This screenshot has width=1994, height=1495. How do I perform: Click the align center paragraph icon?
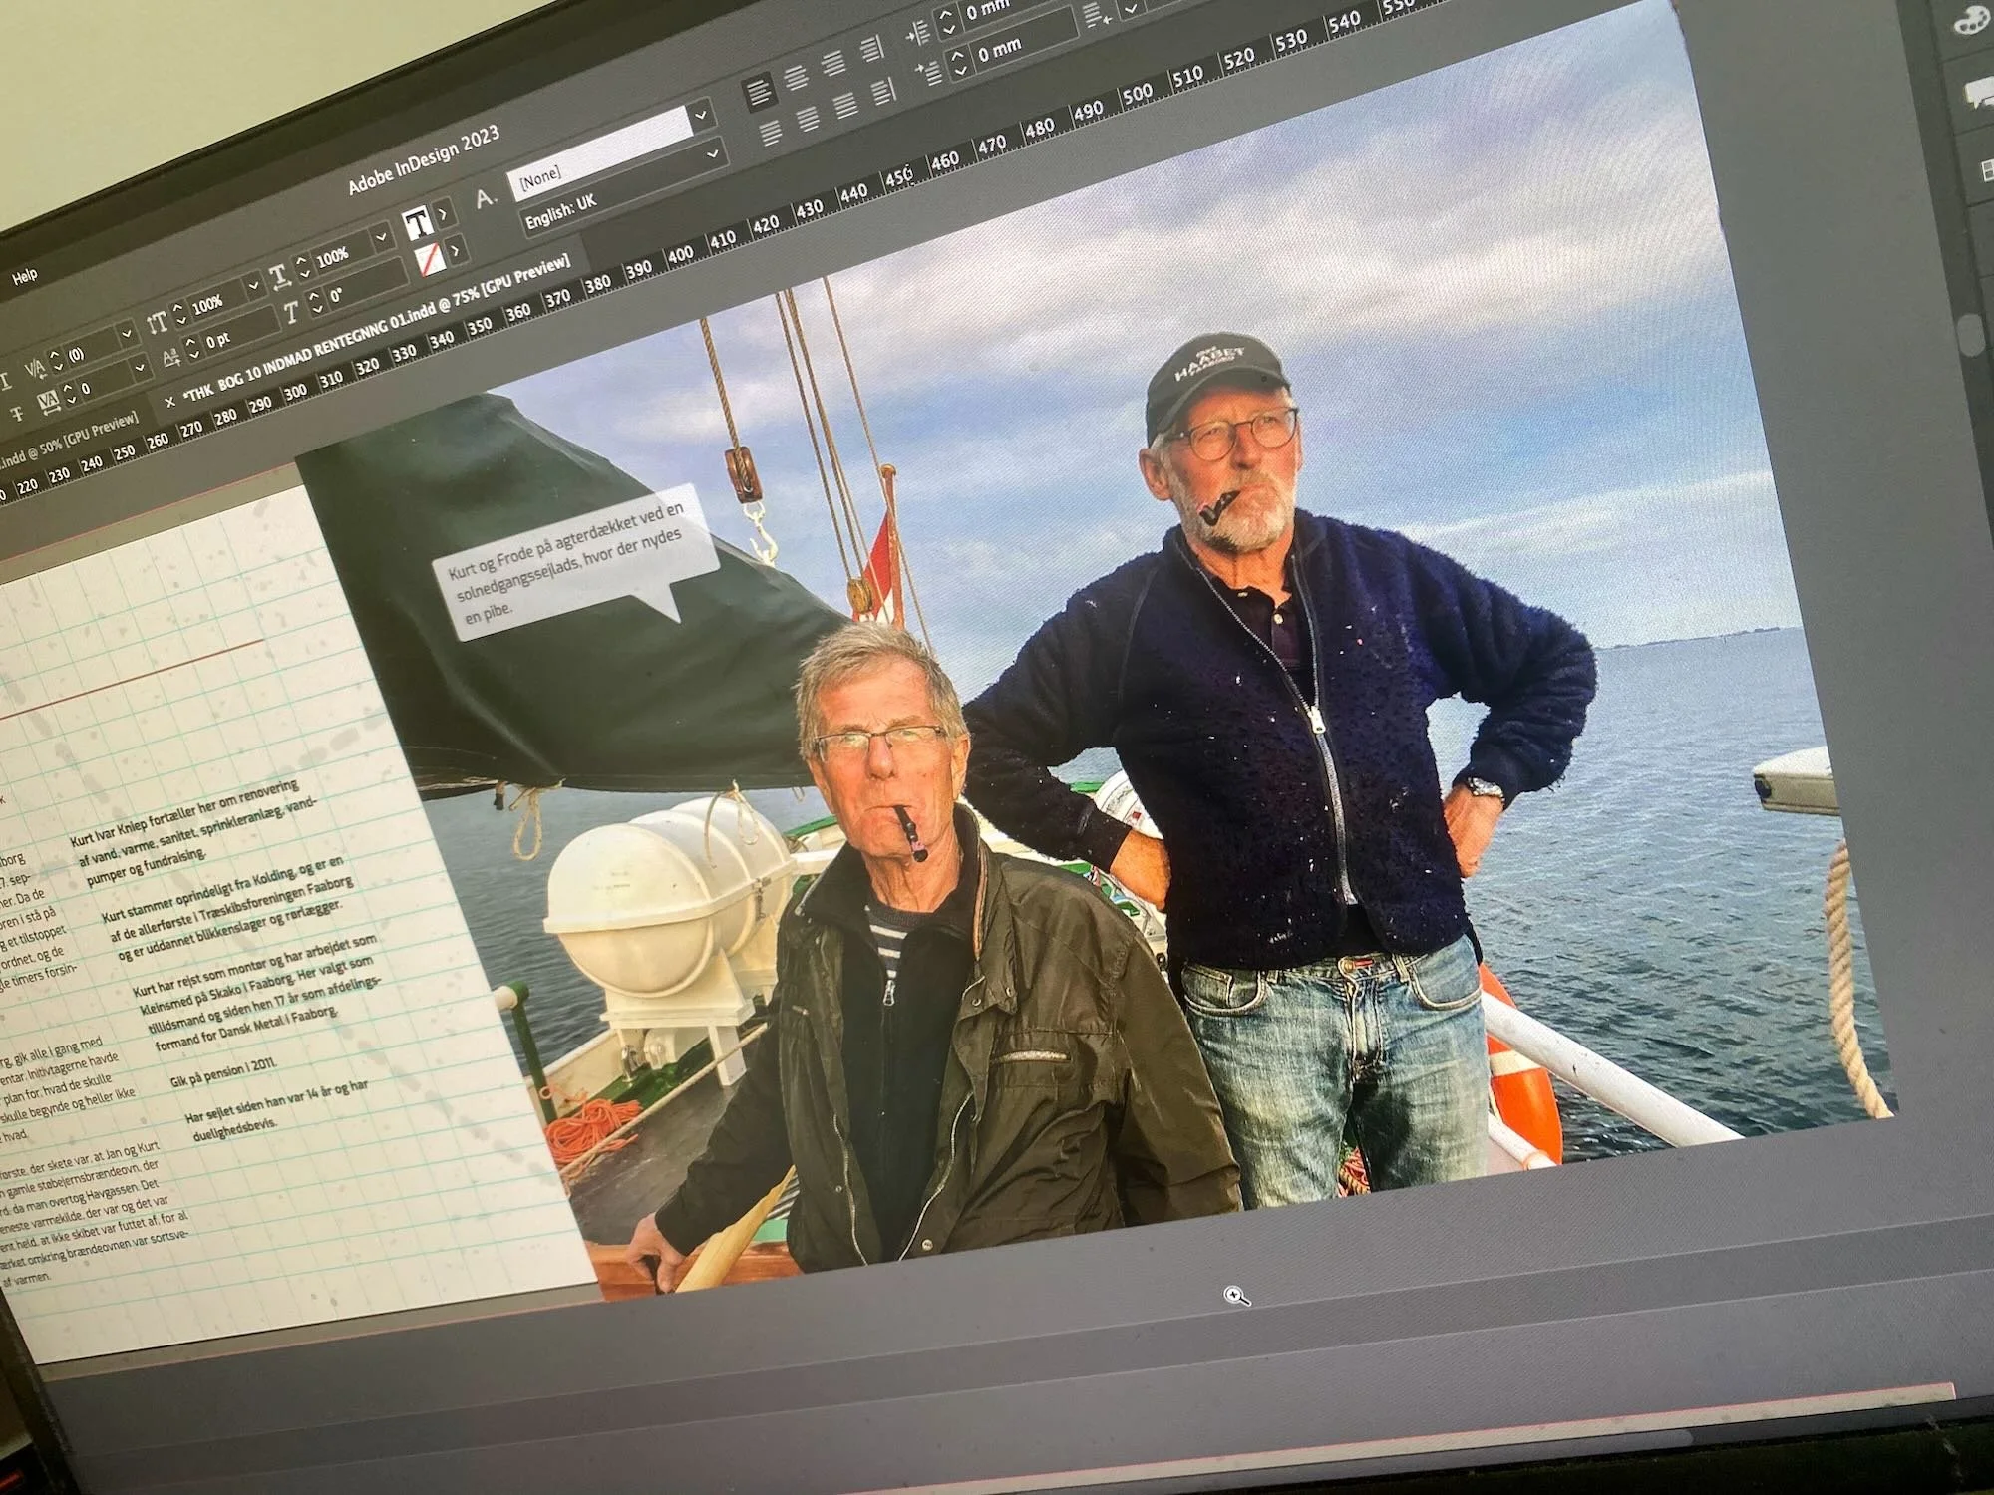point(797,80)
